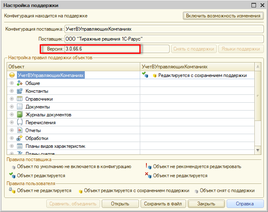Expand the Документы node
This screenshot has width=268, height=212.
[12, 106]
